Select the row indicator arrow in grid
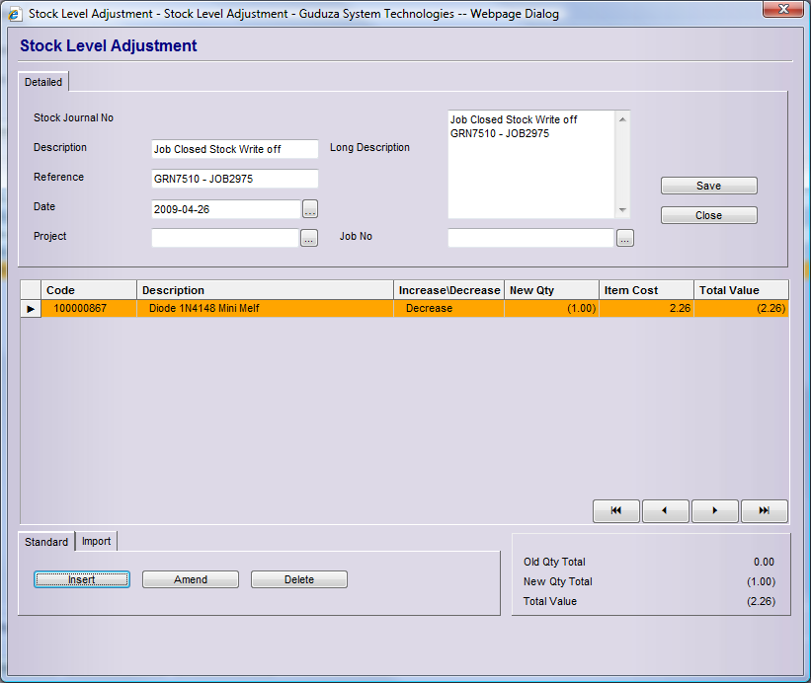Viewport: 811px width, 683px height. pyautogui.click(x=31, y=309)
